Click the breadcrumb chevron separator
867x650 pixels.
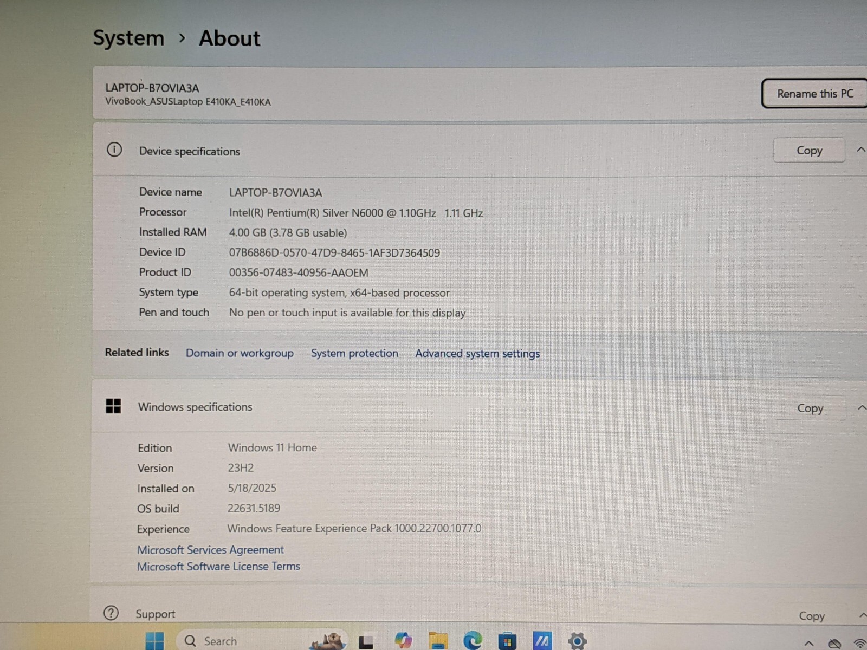pyautogui.click(x=182, y=38)
